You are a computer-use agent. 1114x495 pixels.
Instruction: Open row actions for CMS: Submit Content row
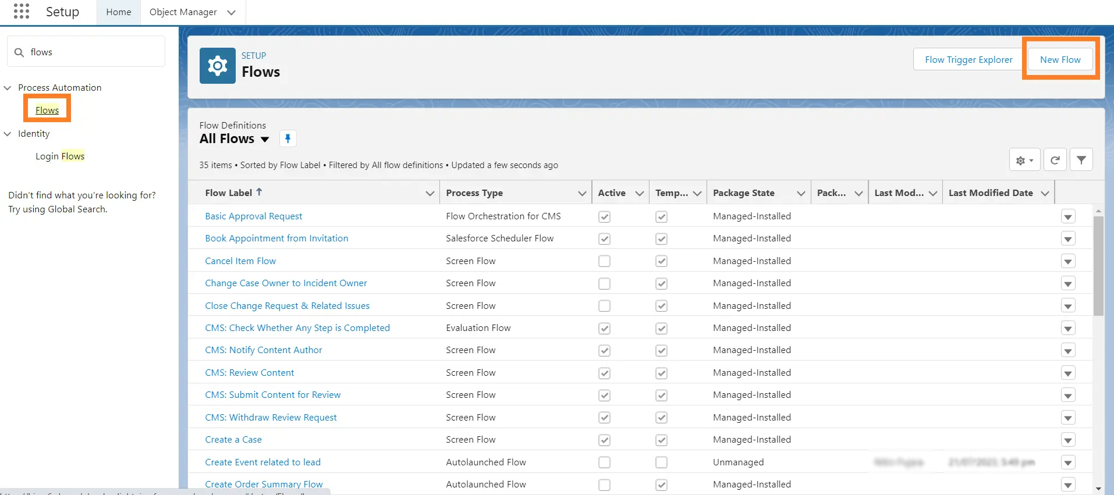pos(1067,396)
